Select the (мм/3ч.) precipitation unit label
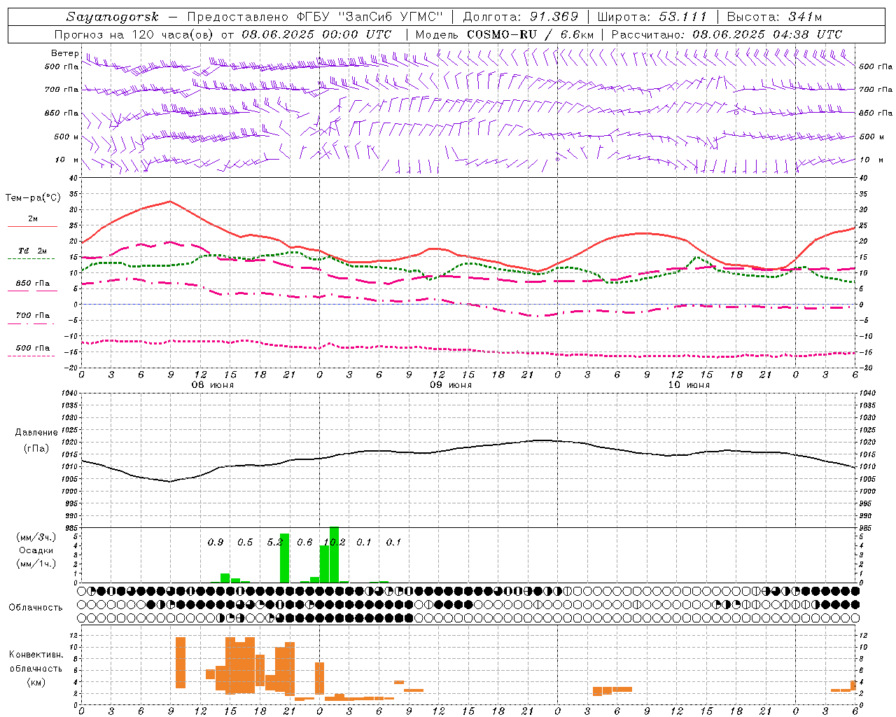Image resolution: width=896 pixels, height=717 pixels. click(x=36, y=537)
